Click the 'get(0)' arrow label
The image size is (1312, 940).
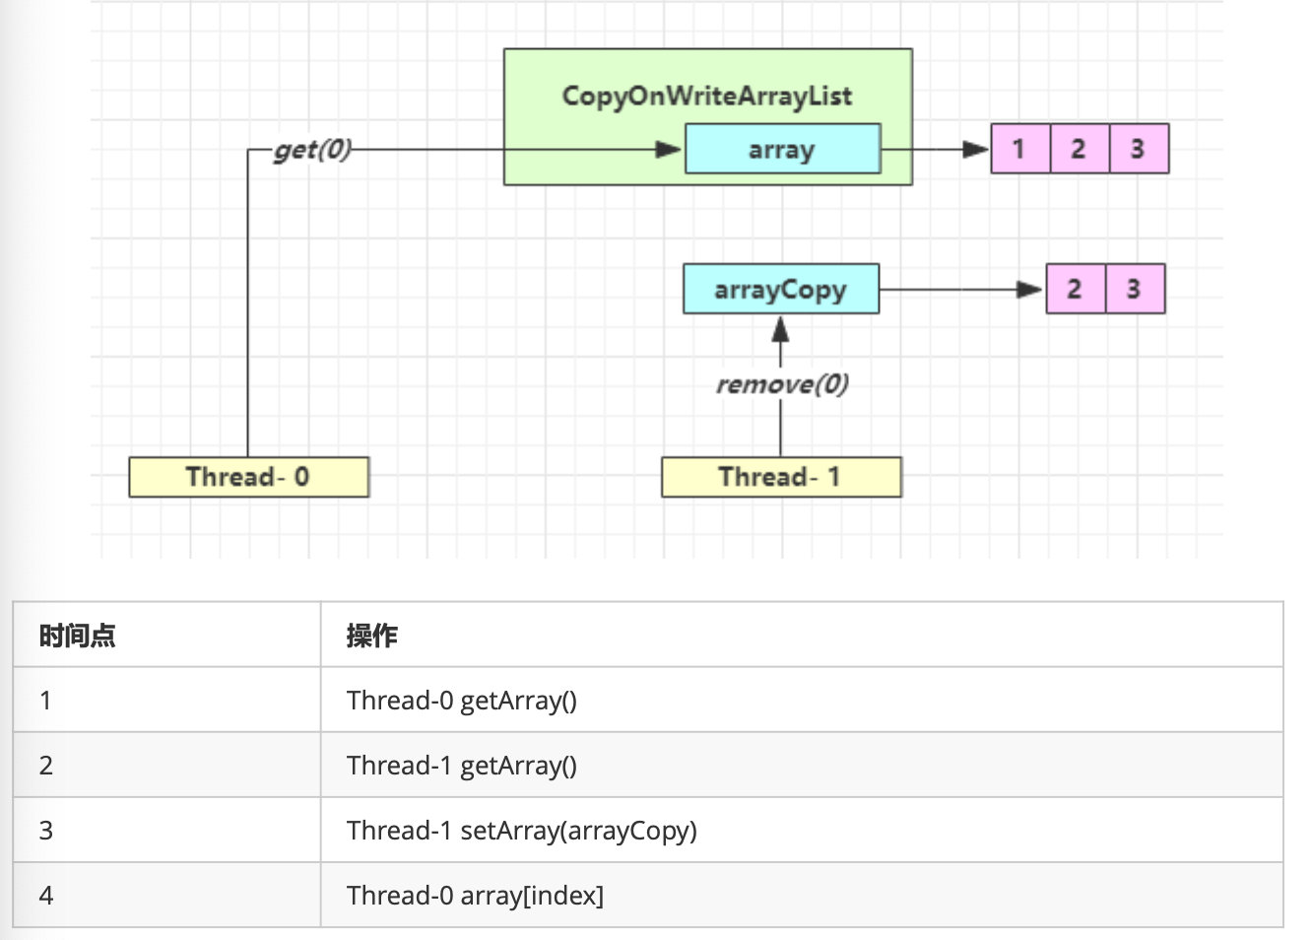[x=312, y=150]
